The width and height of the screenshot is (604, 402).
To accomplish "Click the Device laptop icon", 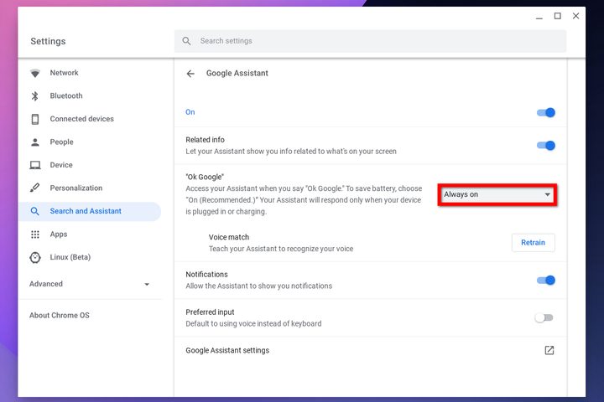I will (35, 165).
